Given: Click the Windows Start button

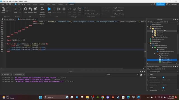Looking at the screenshot, I should [40, 97].
